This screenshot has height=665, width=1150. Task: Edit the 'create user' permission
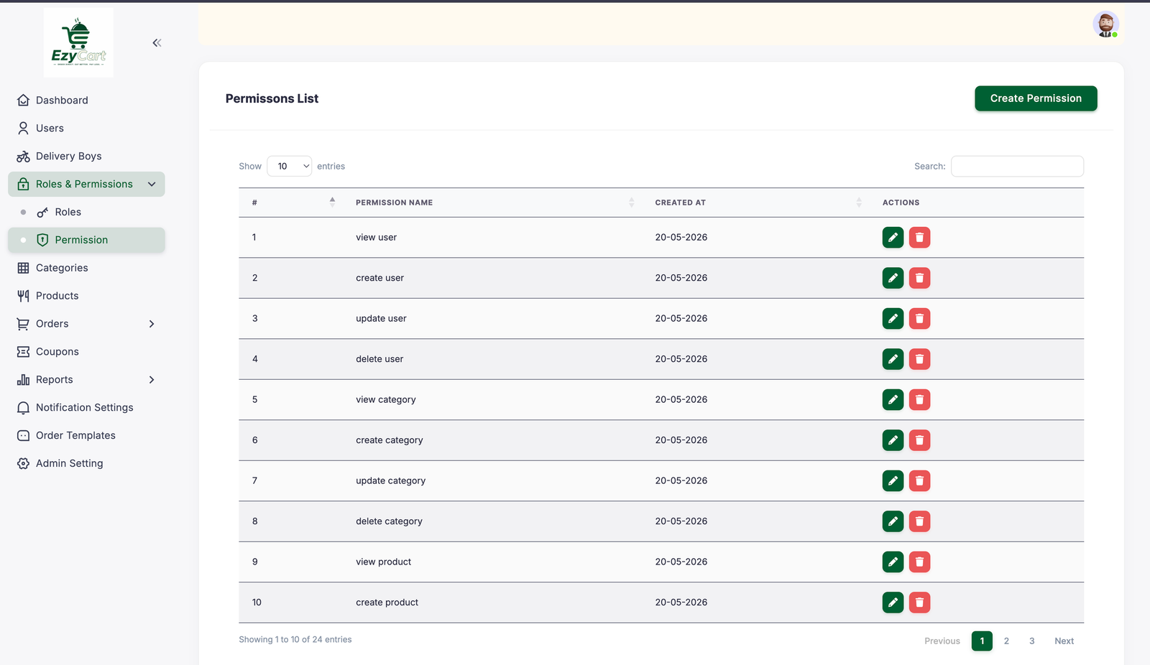click(x=893, y=278)
